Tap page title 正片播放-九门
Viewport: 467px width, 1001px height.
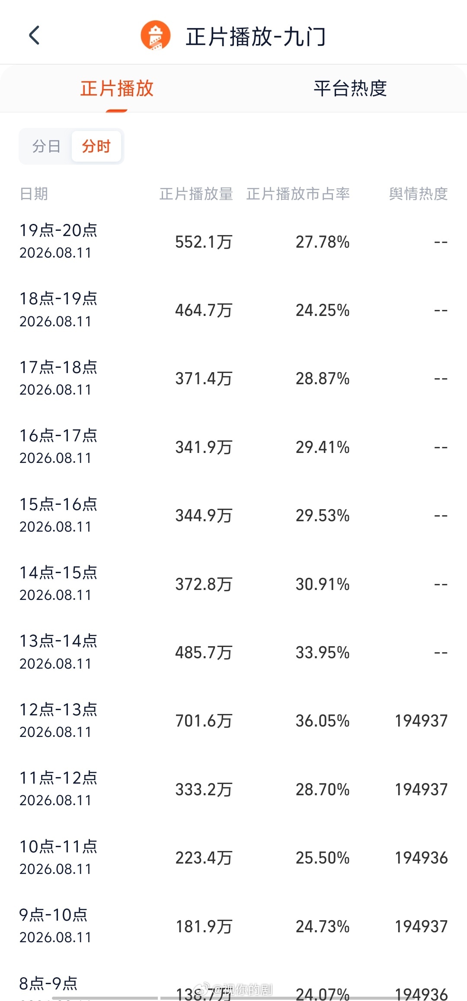coord(256,36)
